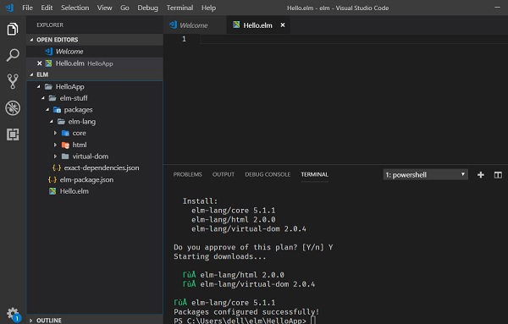Switch to the Problems panel tab
This screenshot has width=508, height=324.
pyautogui.click(x=187, y=174)
